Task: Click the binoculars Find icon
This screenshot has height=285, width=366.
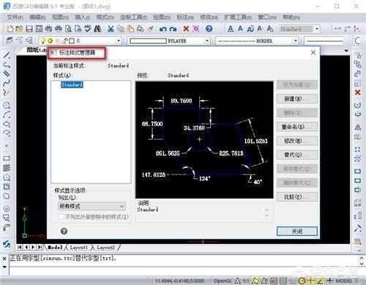Action: (97, 29)
